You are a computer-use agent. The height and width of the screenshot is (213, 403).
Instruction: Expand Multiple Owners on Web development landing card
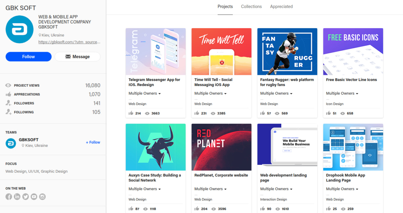pyautogui.click(x=276, y=189)
